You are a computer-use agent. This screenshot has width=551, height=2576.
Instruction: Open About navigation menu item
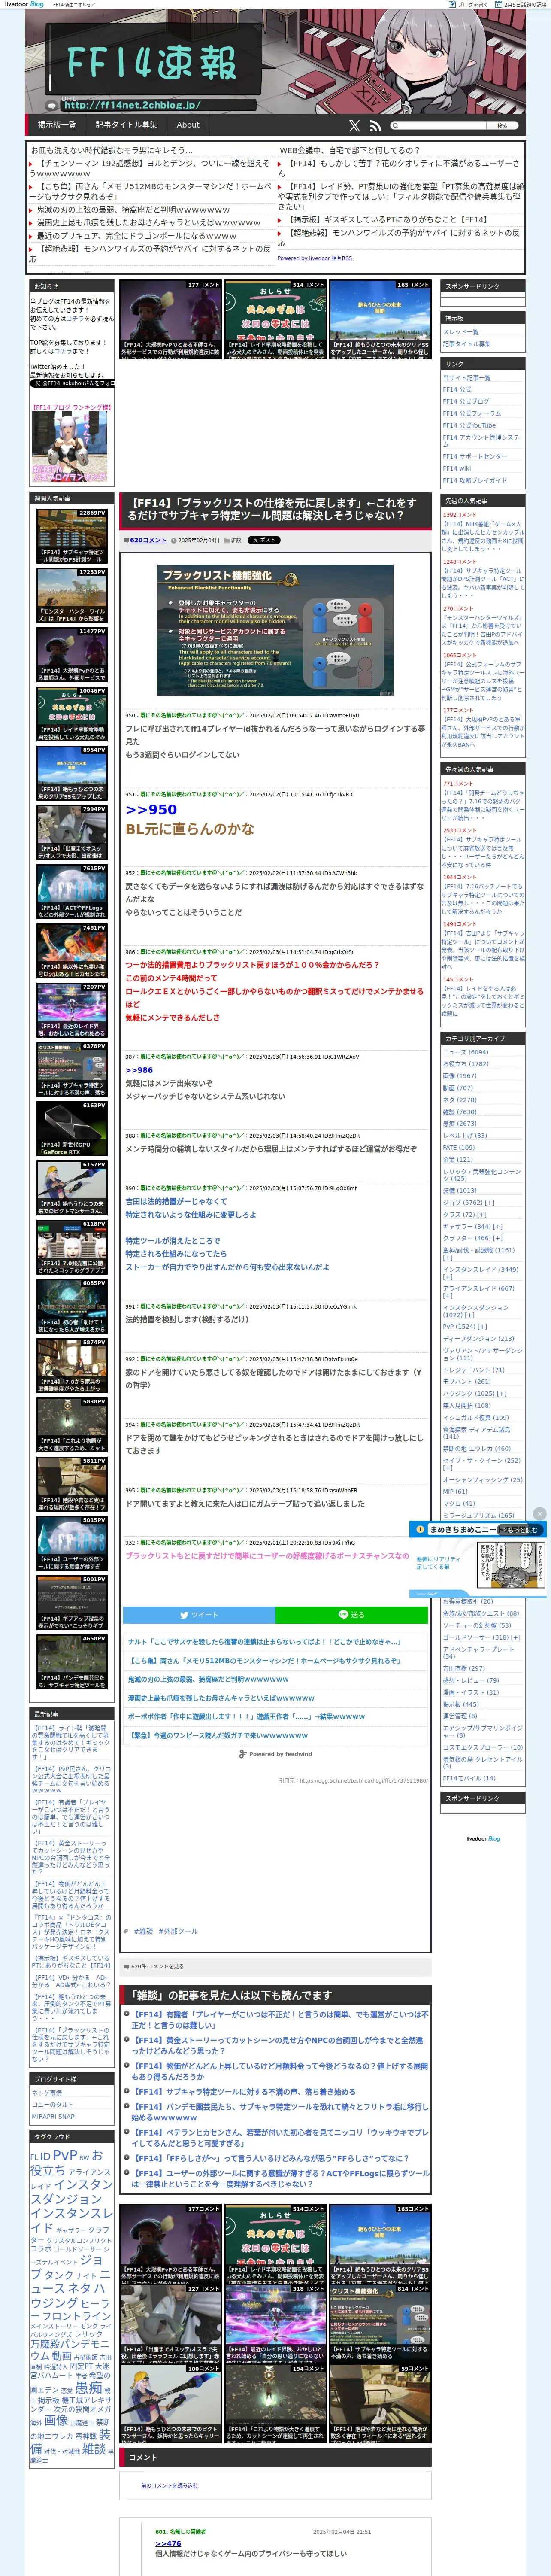coord(188,125)
